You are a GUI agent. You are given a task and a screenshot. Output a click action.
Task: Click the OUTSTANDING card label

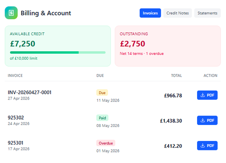pos(134,34)
